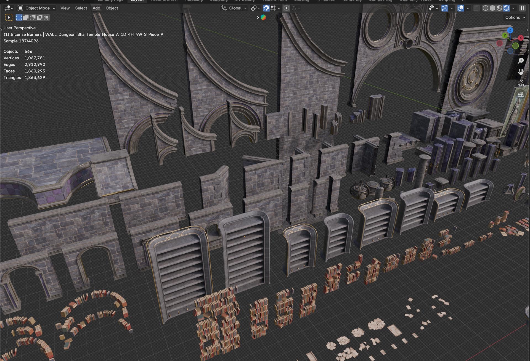Click the colorful cube addon icon
Image resolution: width=530 pixels, height=361 pixels.
(263, 17)
